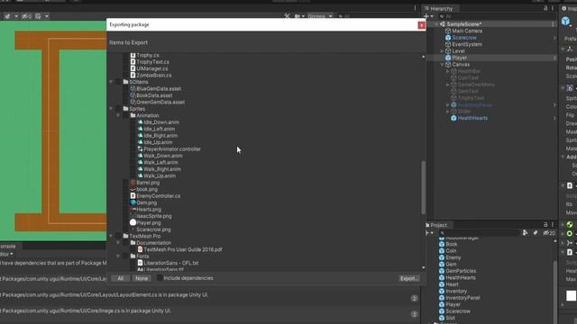Click the TextMesh Pro folder icon
The height and width of the screenshot is (324, 577).
pos(126,236)
